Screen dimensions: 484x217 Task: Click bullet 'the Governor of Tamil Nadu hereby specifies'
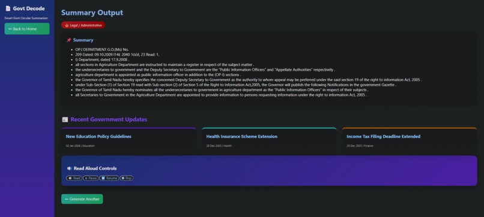coord(249,80)
